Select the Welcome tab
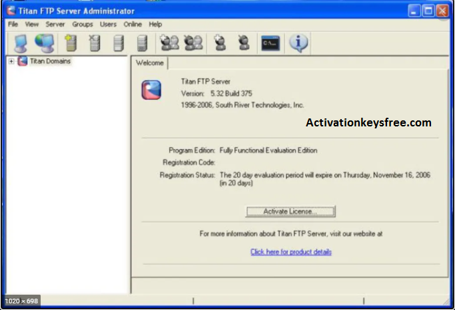This screenshot has width=455, height=310. point(150,63)
